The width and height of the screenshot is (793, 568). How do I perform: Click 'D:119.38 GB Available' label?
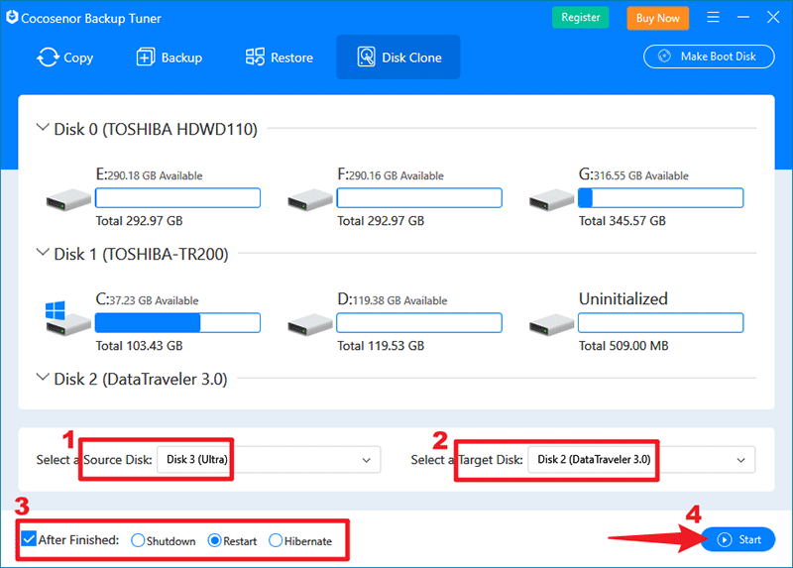393,300
